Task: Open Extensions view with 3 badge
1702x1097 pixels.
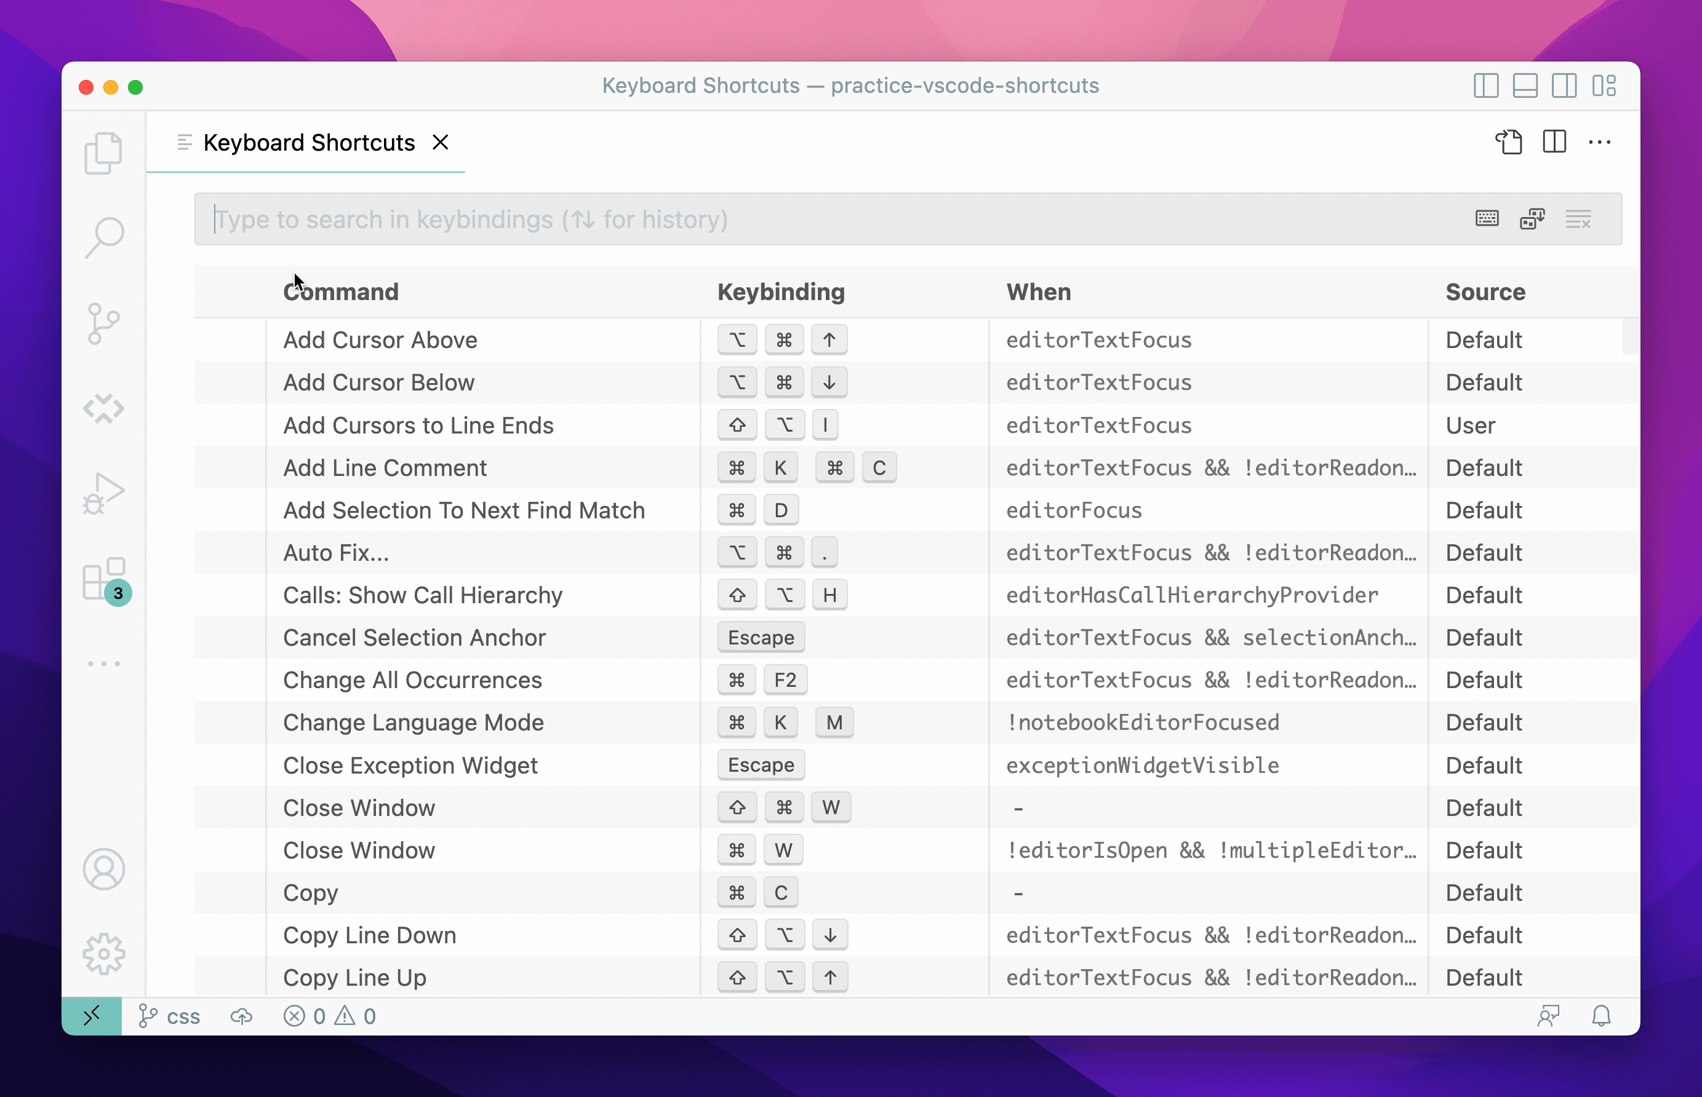Action: point(104,579)
